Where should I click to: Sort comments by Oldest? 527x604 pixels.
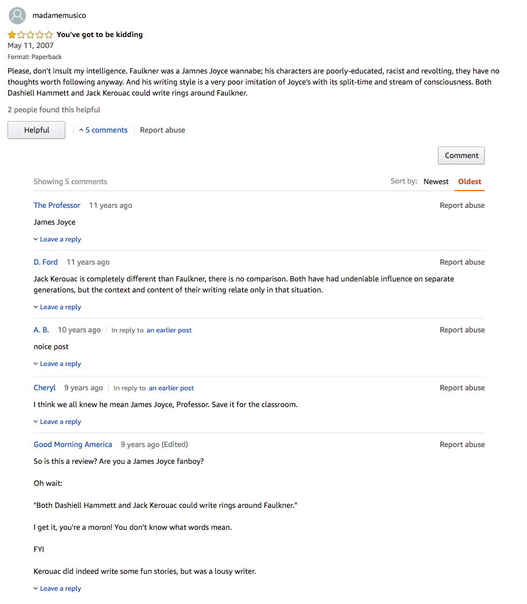(469, 181)
